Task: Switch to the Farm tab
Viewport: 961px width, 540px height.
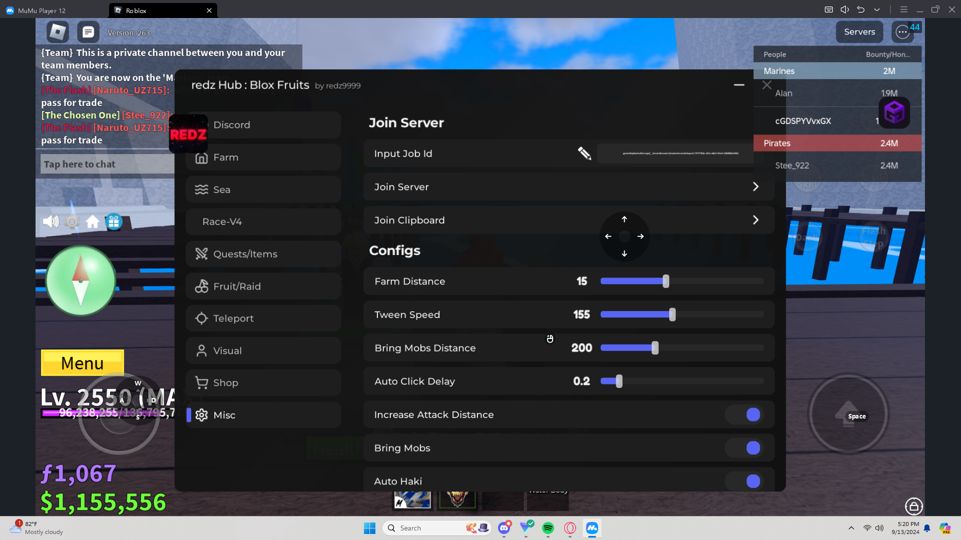Action: point(264,157)
